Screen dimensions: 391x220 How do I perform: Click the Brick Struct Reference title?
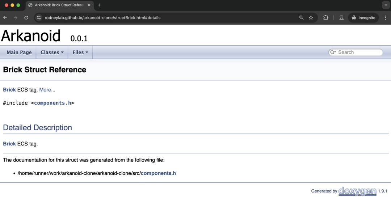click(45, 70)
